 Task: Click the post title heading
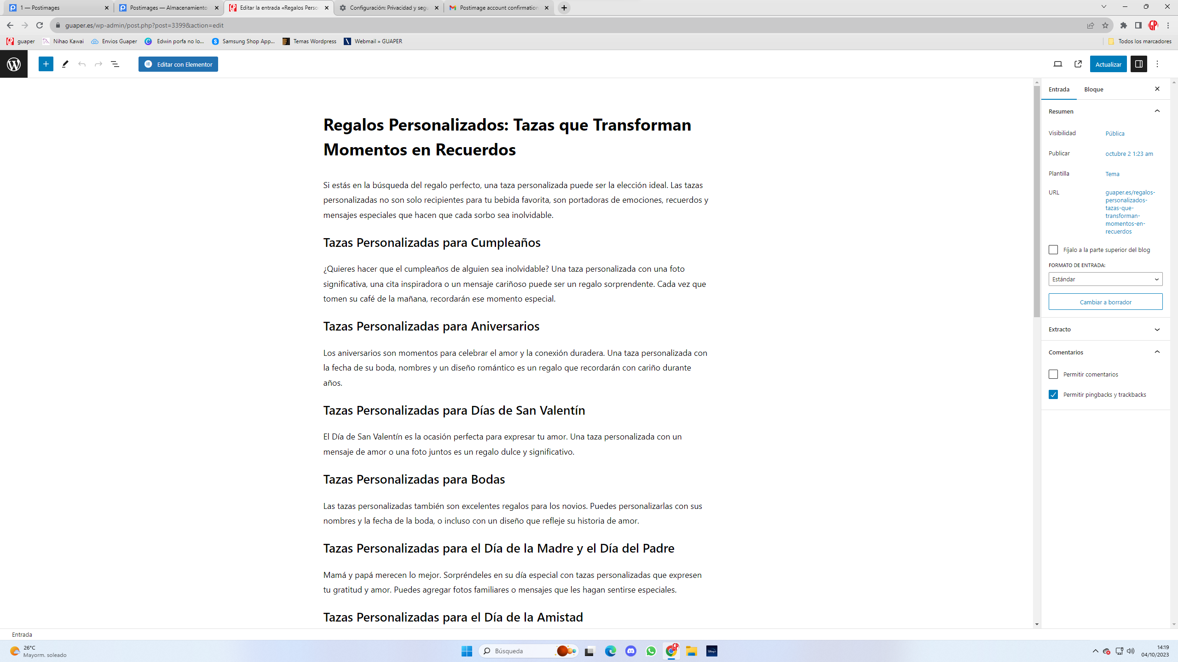[x=507, y=137]
